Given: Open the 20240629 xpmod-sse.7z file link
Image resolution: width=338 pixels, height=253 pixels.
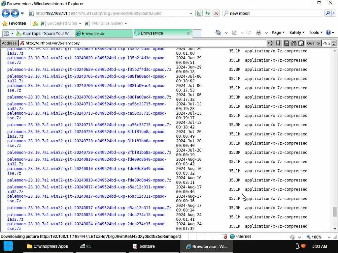Looking at the screenshot, I should [87, 60].
